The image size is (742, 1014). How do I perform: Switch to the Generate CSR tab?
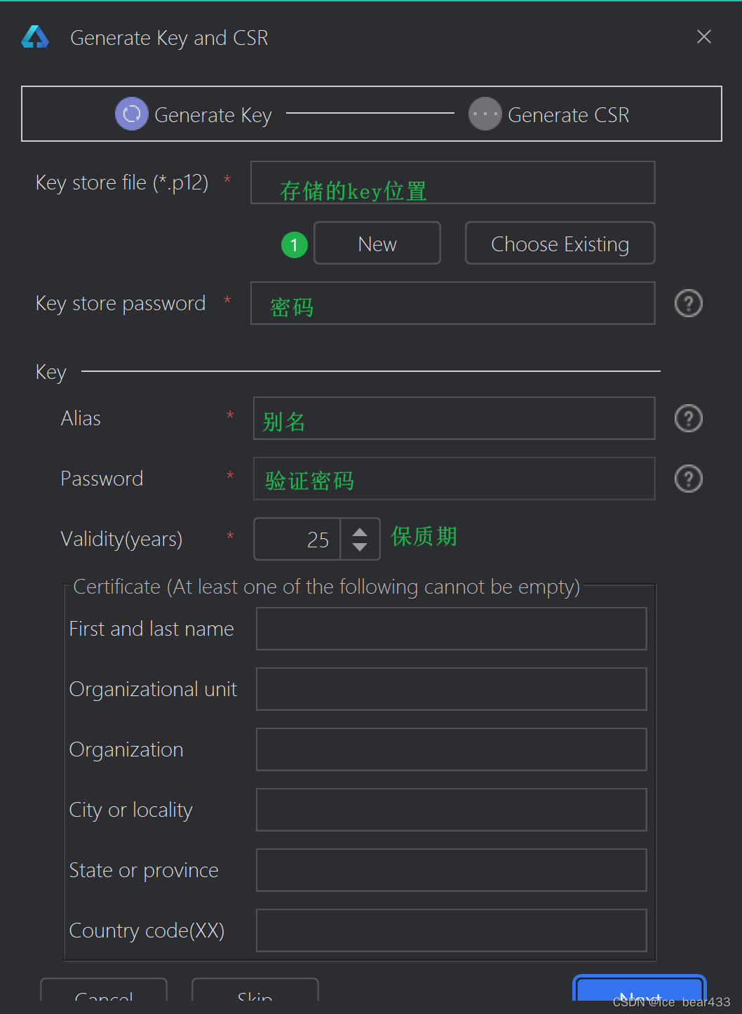tap(569, 114)
